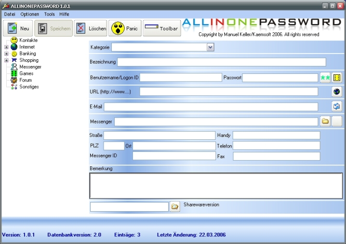346x244 pixels.
Task: Open the Tools menu
Action: (x=49, y=14)
